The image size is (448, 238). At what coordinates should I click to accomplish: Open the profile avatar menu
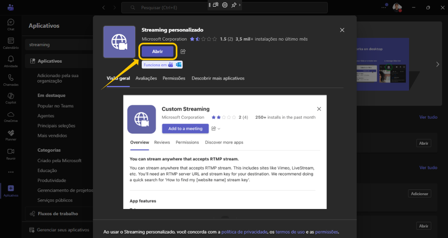tap(397, 7)
